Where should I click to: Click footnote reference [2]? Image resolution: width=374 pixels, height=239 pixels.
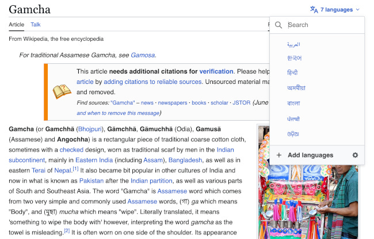pos(67,230)
